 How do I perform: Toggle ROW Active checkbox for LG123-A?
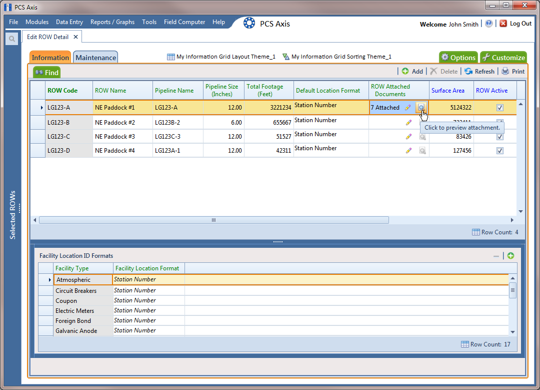tap(499, 108)
